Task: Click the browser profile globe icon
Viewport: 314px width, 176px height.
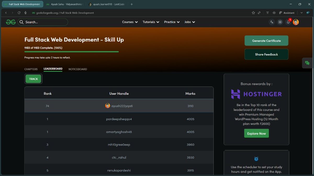Action: point(308,13)
